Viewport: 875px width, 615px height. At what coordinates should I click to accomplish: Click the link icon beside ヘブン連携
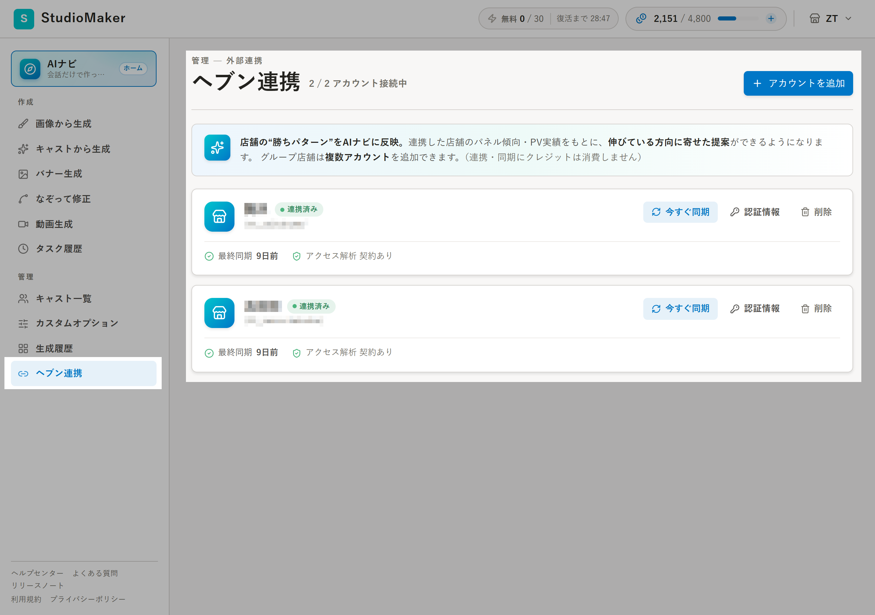[x=23, y=373]
